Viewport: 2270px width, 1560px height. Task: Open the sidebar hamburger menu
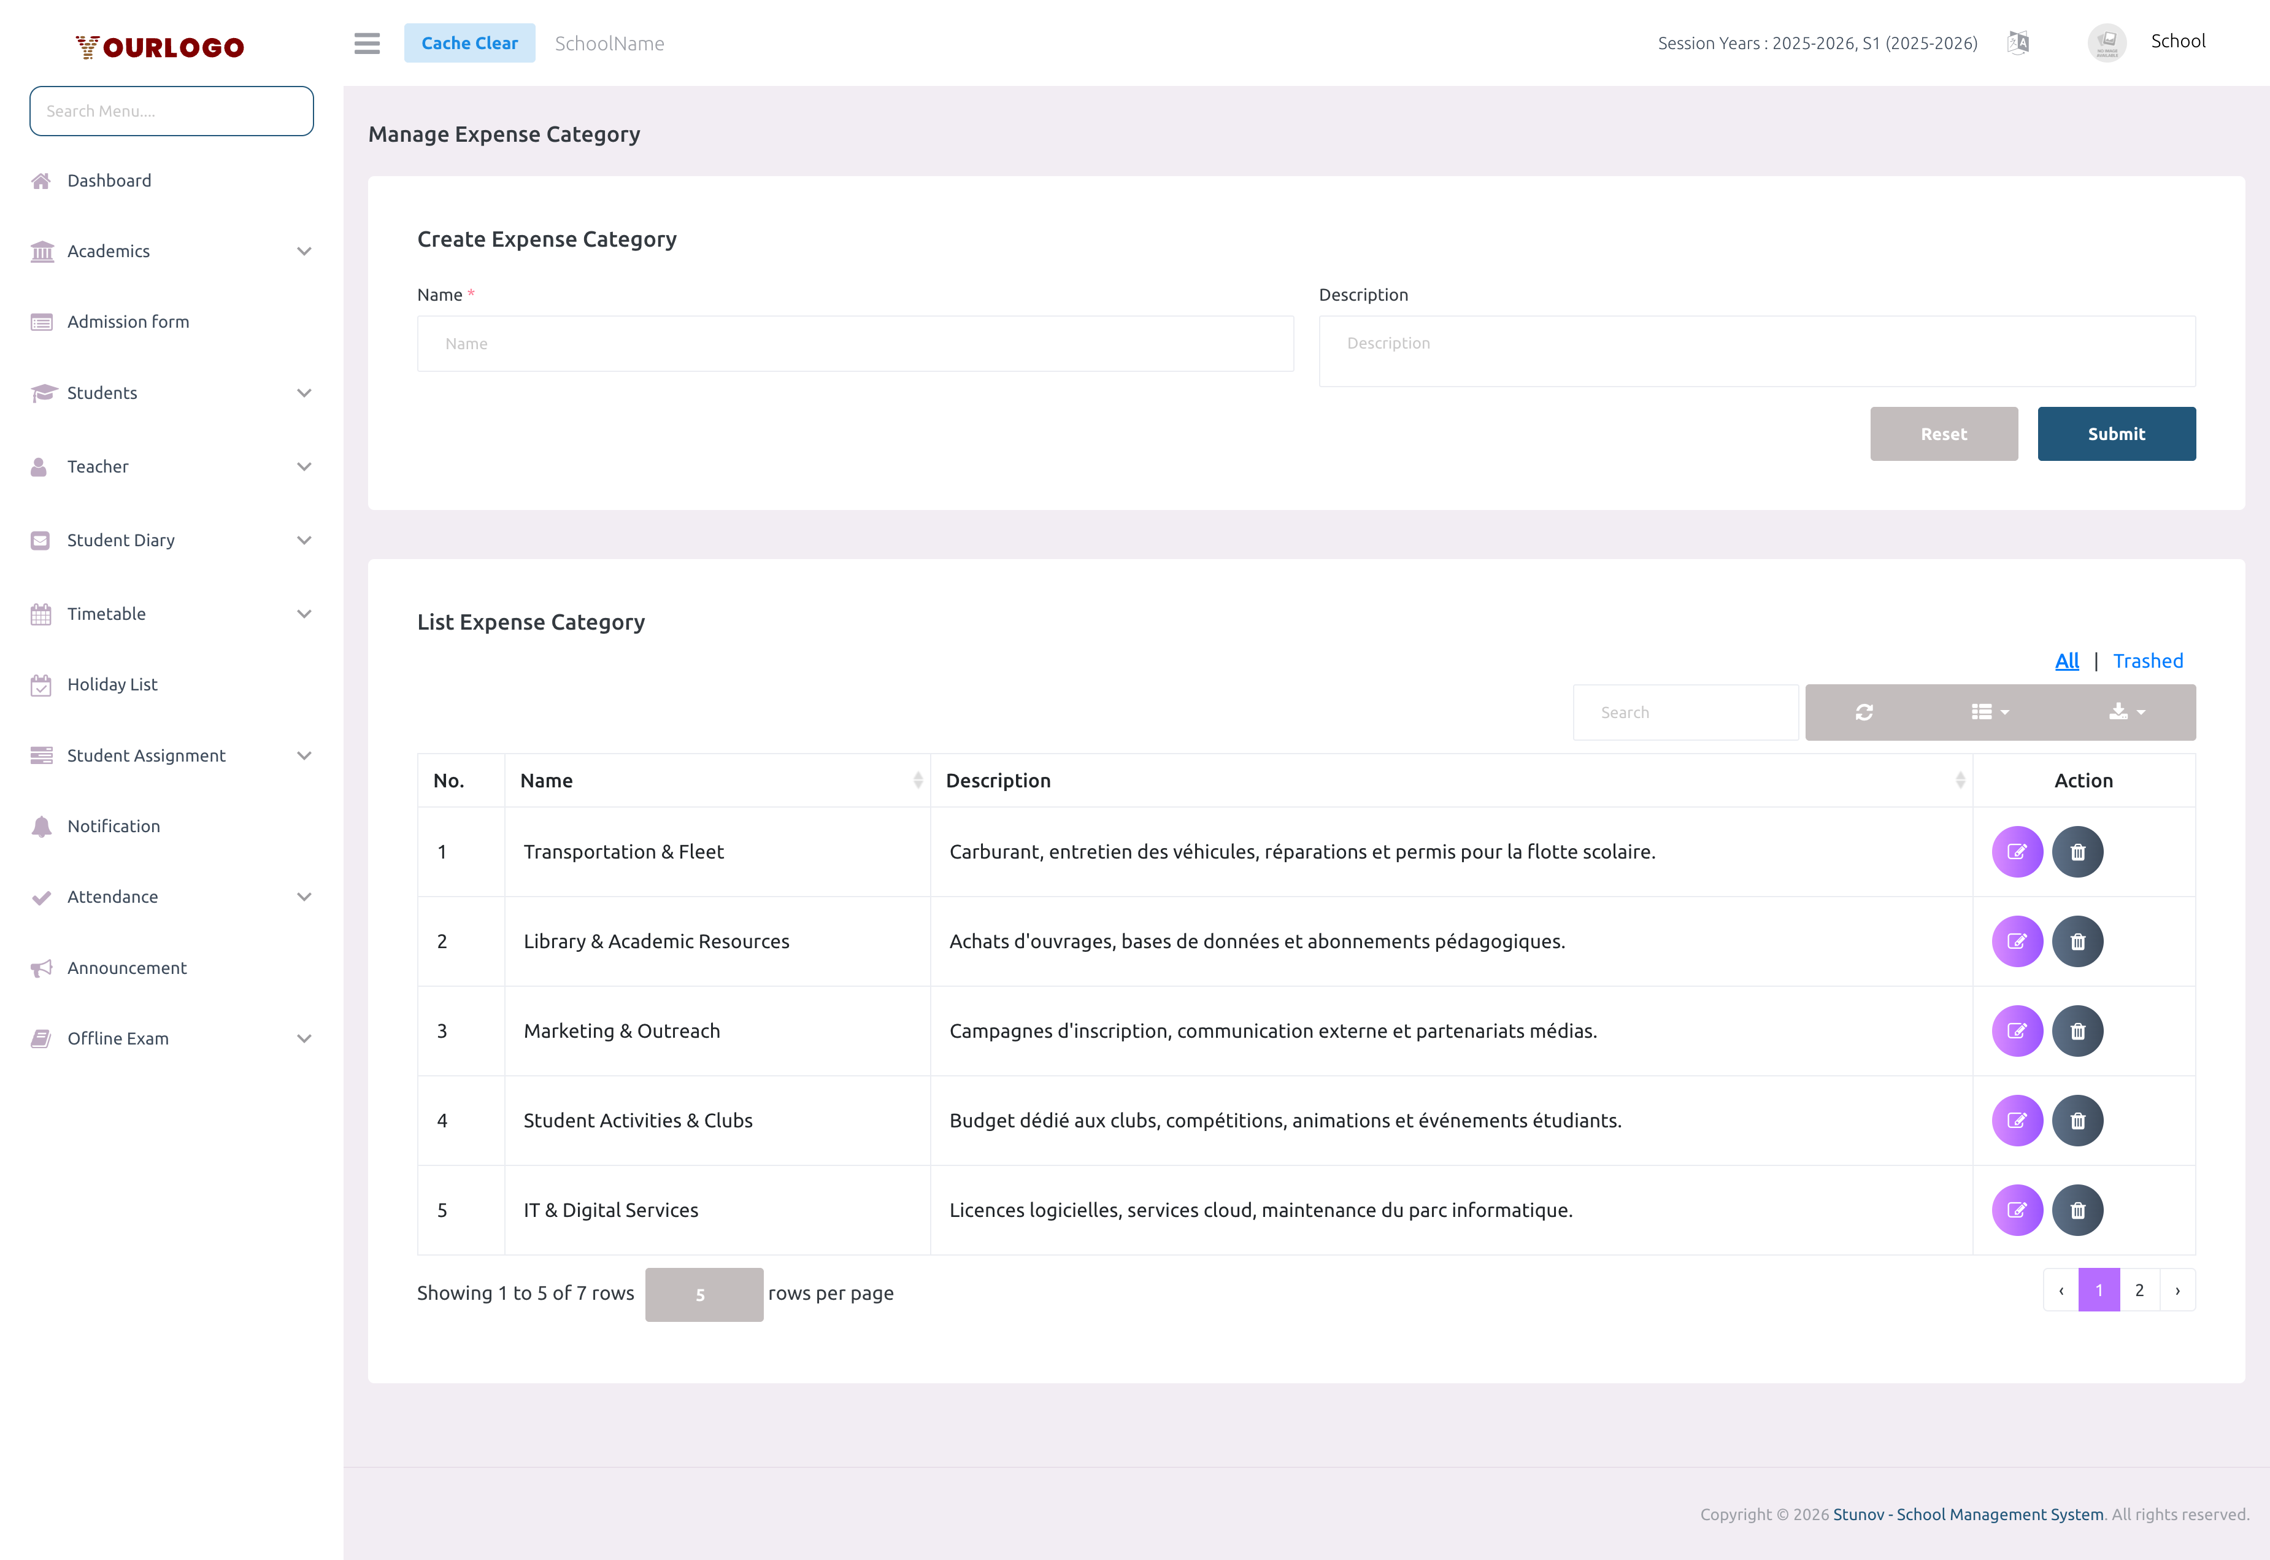coord(367,44)
